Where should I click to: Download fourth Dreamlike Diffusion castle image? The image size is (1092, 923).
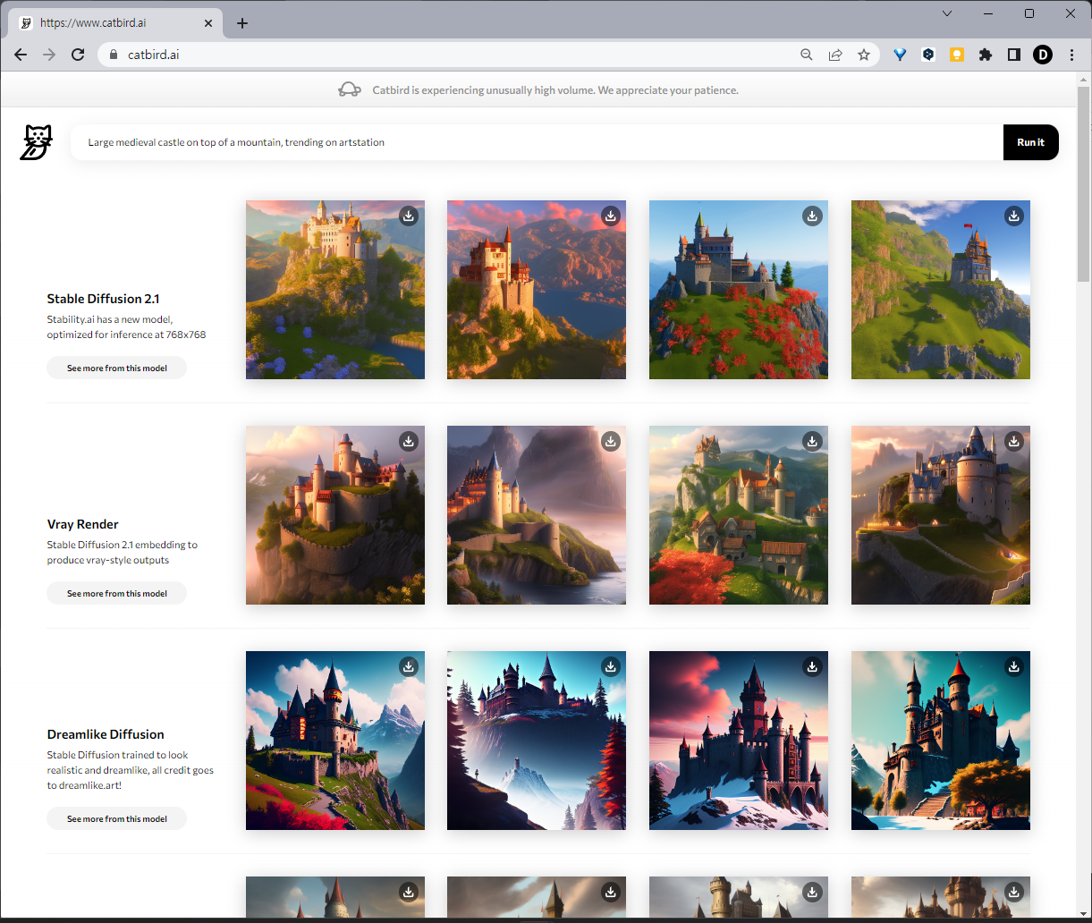point(1014,666)
